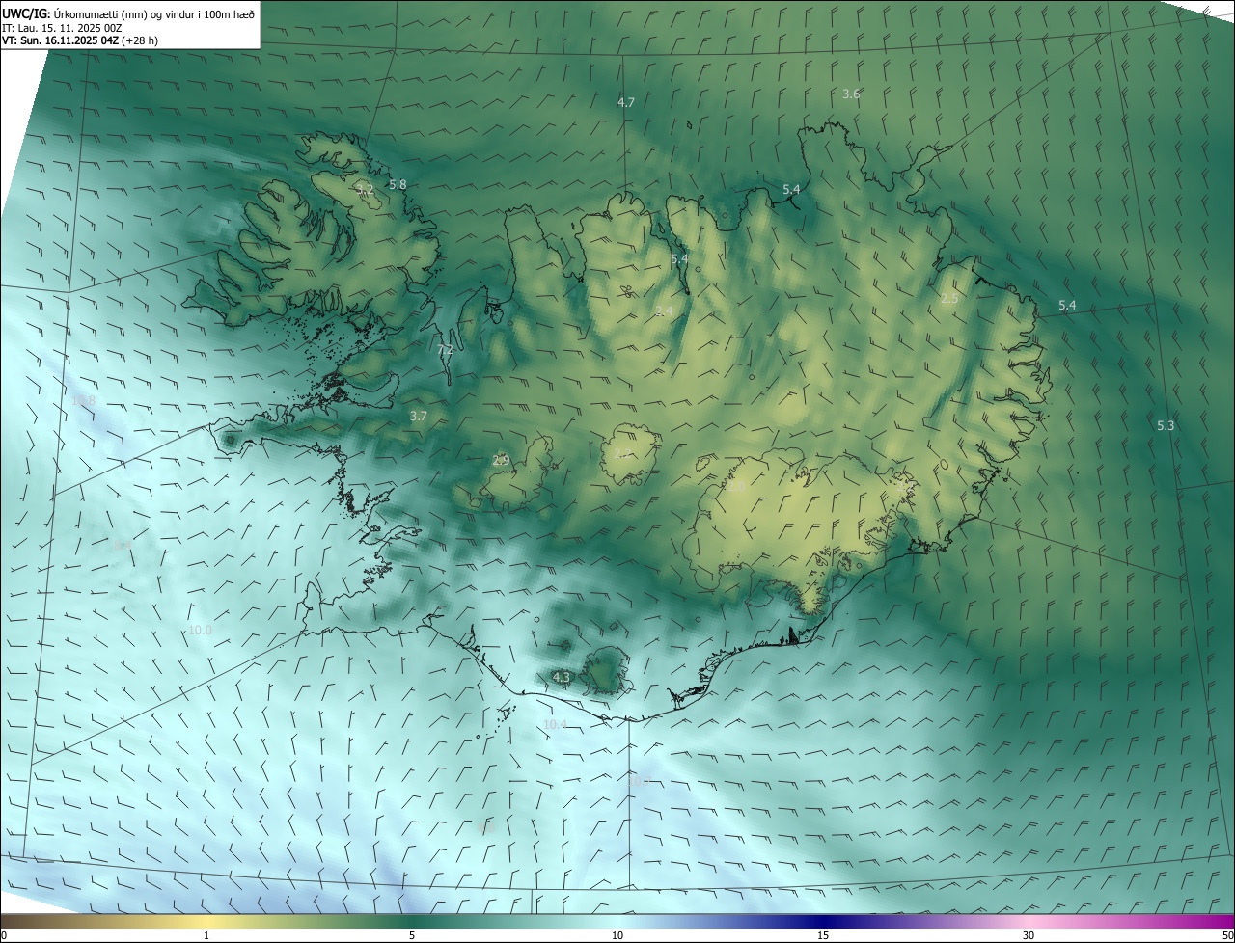Click the 30 tick on the colorbar
This screenshot has height=943, width=1235.
[x=1029, y=935]
